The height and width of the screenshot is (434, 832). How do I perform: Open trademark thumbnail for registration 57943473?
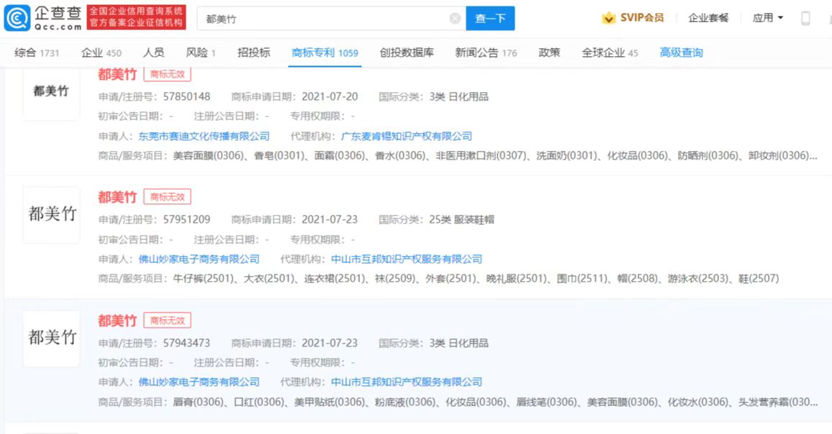pyautogui.click(x=52, y=338)
